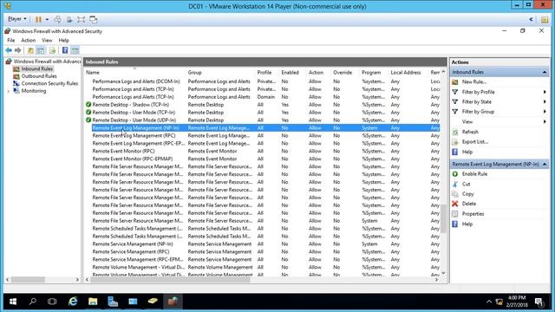Select Outbound Rules in the tree
555x312 pixels.
click(39, 76)
